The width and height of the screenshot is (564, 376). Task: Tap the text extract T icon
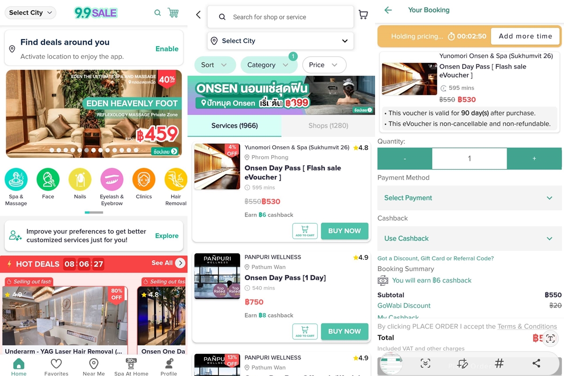pos(550,338)
